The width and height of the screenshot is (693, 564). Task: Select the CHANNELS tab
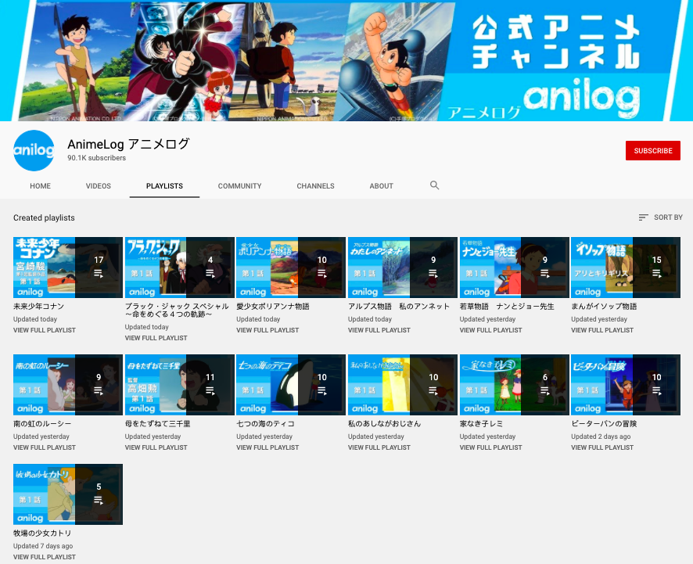click(315, 186)
